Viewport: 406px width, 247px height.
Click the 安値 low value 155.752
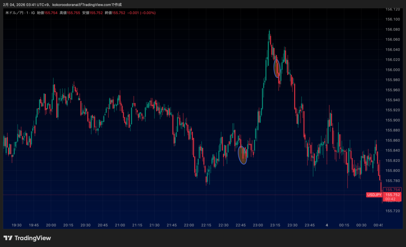point(96,13)
